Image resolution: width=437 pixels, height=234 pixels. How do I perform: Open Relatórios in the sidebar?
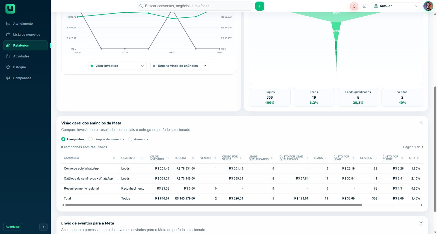coord(25,45)
